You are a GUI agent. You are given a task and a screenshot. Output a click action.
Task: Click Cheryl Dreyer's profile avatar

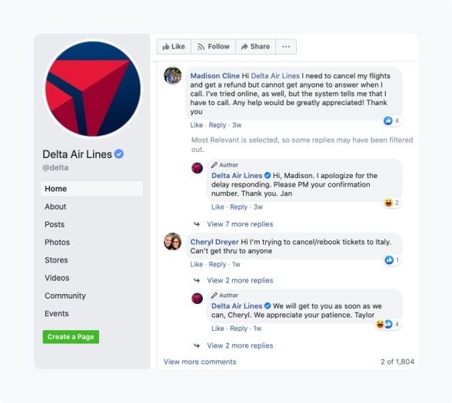pos(173,242)
